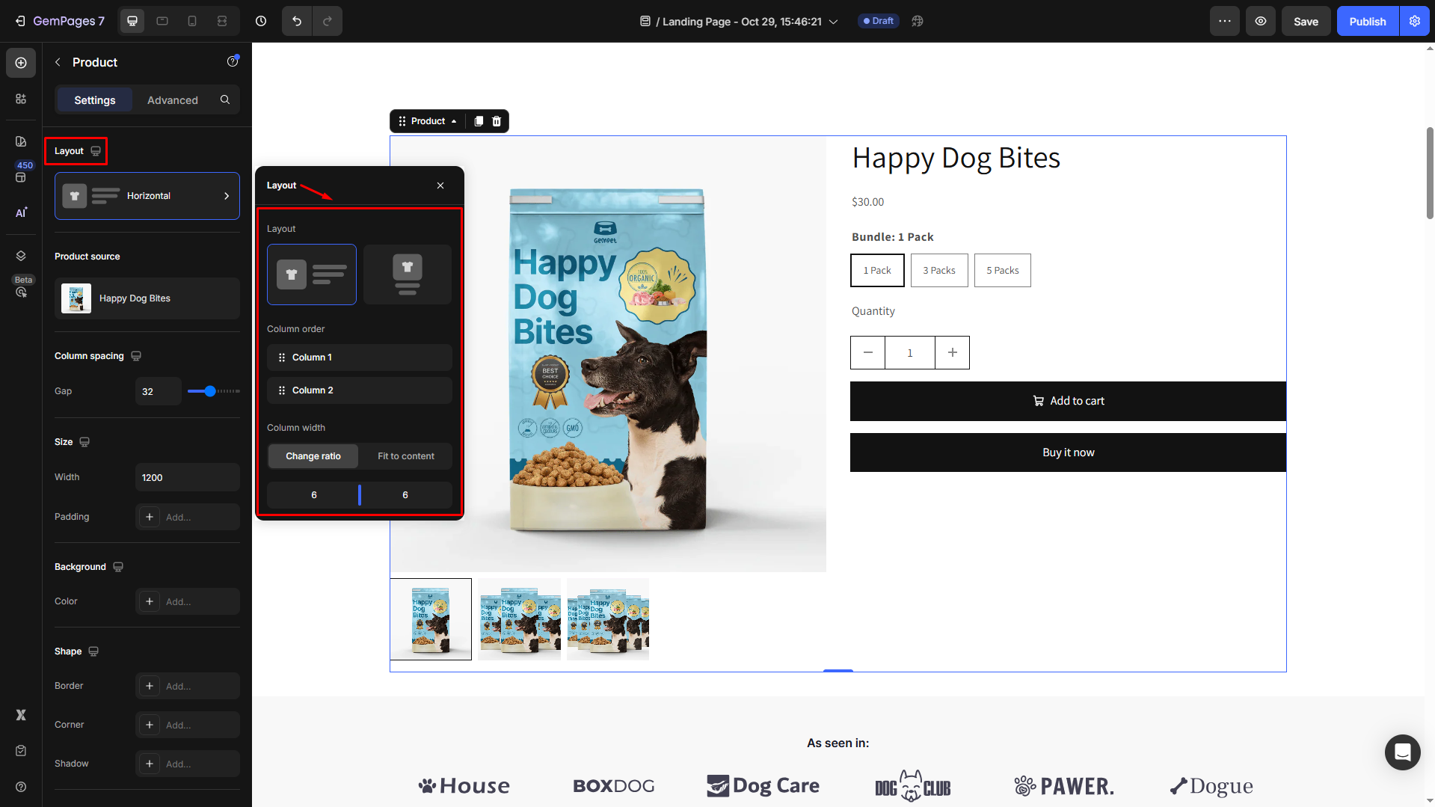This screenshot has height=807, width=1435.
Task: Switch to tablet device view
Action: pos(162,21)
